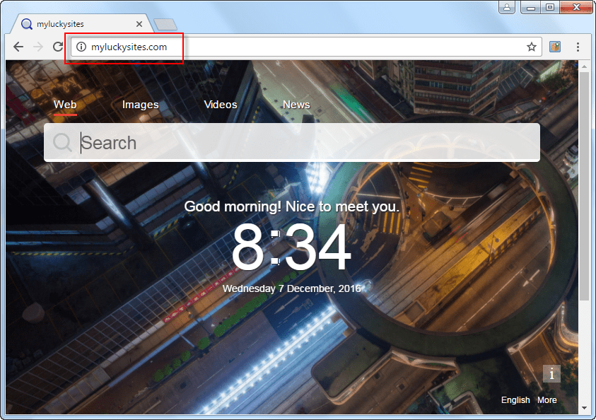This screenshot has height=420, width=596.
Task: Open the Chrome three-dot menu
Action: click(578, 47)
